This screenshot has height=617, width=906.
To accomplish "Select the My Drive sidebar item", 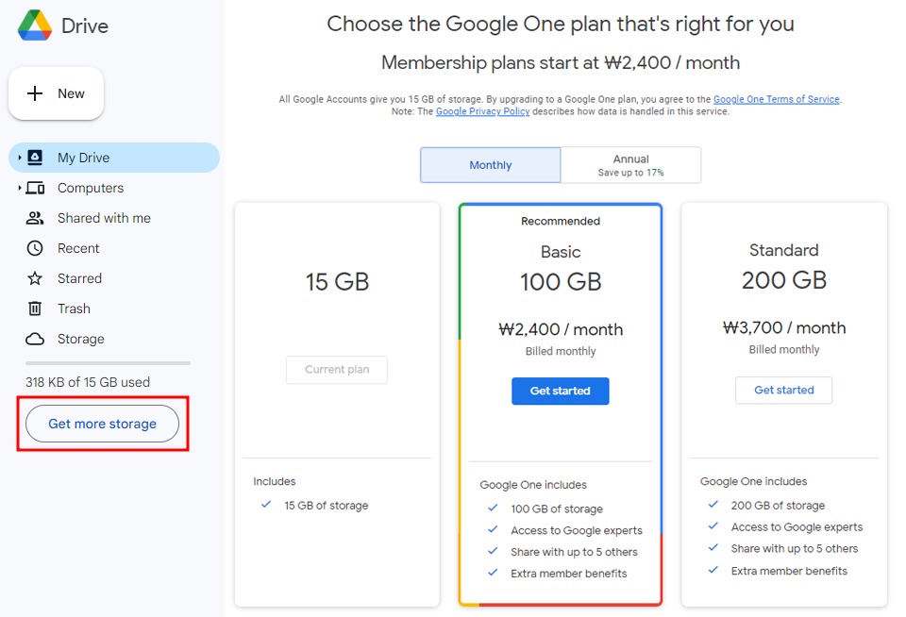I will (114, 158).
